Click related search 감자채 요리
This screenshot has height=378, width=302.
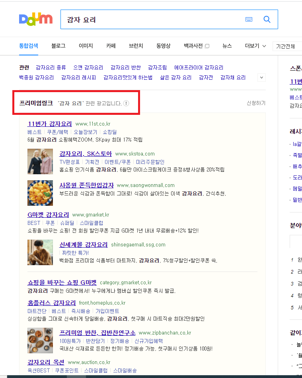233,78
